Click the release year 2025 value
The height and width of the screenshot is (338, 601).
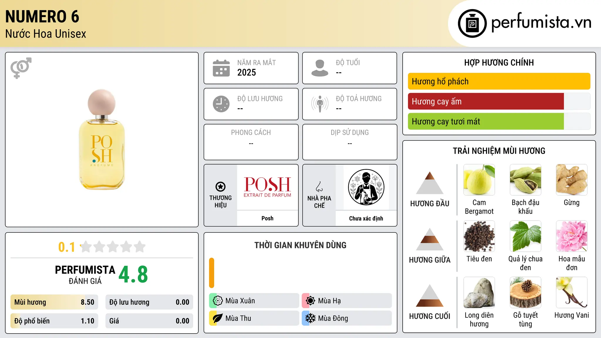pos(247,72)
